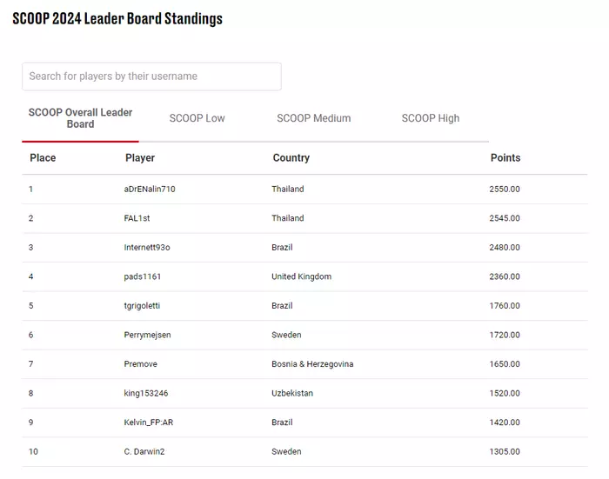Click player pads1161 from United Kingdom
This screenshot has width=609, height=479.
pos(142,276)
